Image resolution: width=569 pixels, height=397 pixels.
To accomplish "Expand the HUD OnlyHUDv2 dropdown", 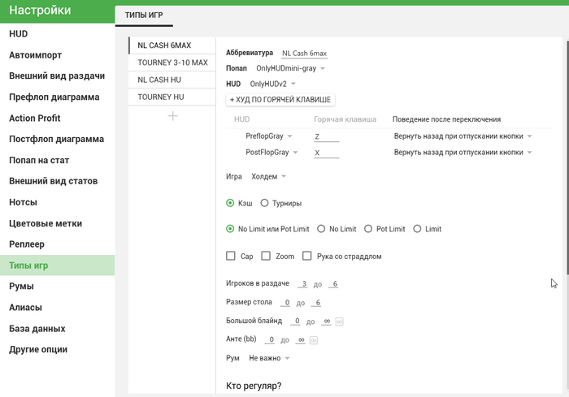I will pyautogui.click(x=272, y=84).
